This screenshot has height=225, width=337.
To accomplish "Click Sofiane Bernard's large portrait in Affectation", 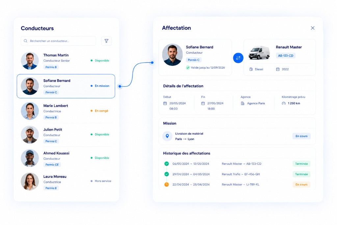I will (172, 55).
